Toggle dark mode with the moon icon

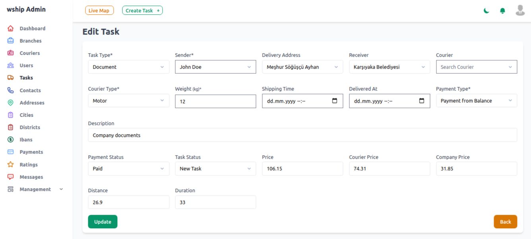(486, 11)
